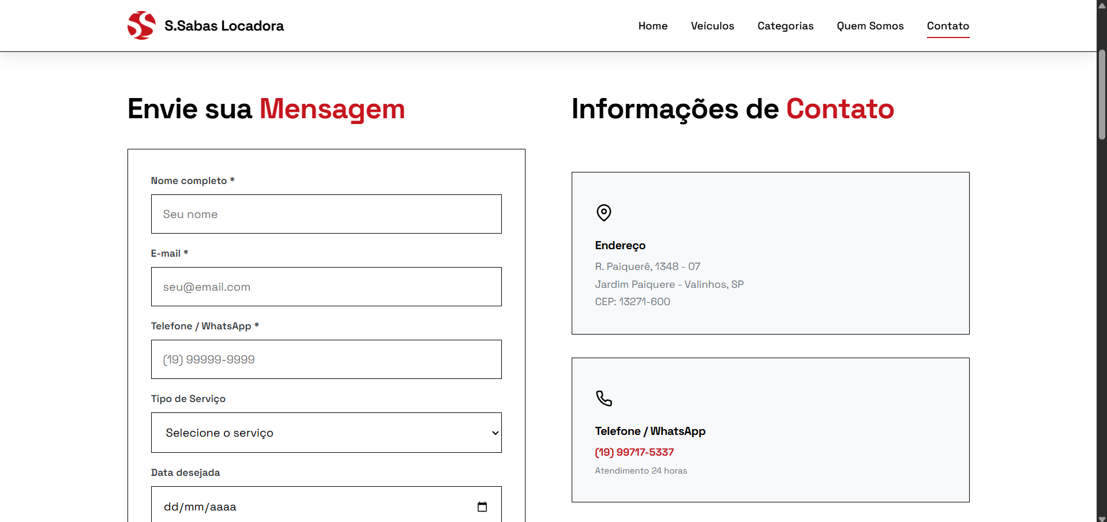
Task: Navigate to Quem Somos
Action: [870, 26]
